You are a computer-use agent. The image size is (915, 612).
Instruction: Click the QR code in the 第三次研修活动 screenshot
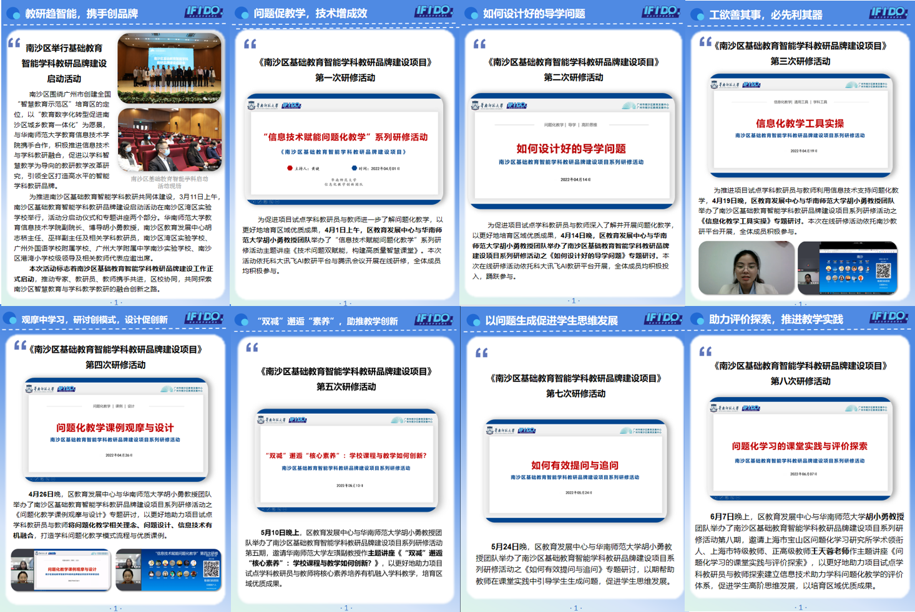click(x=883, y=270)
